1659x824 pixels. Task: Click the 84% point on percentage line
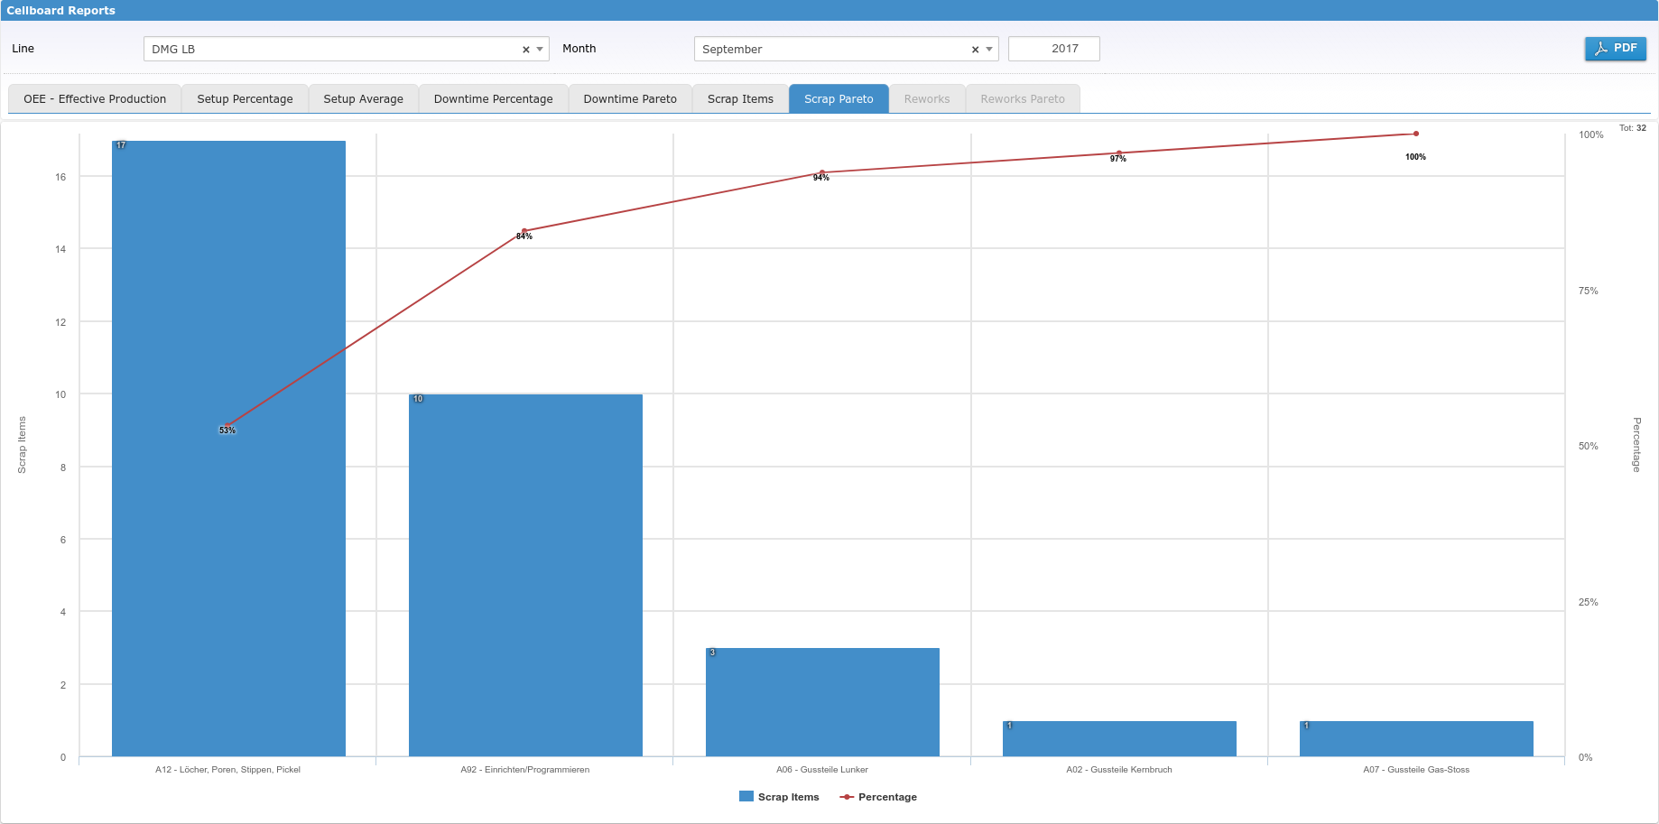coord(524,231)
